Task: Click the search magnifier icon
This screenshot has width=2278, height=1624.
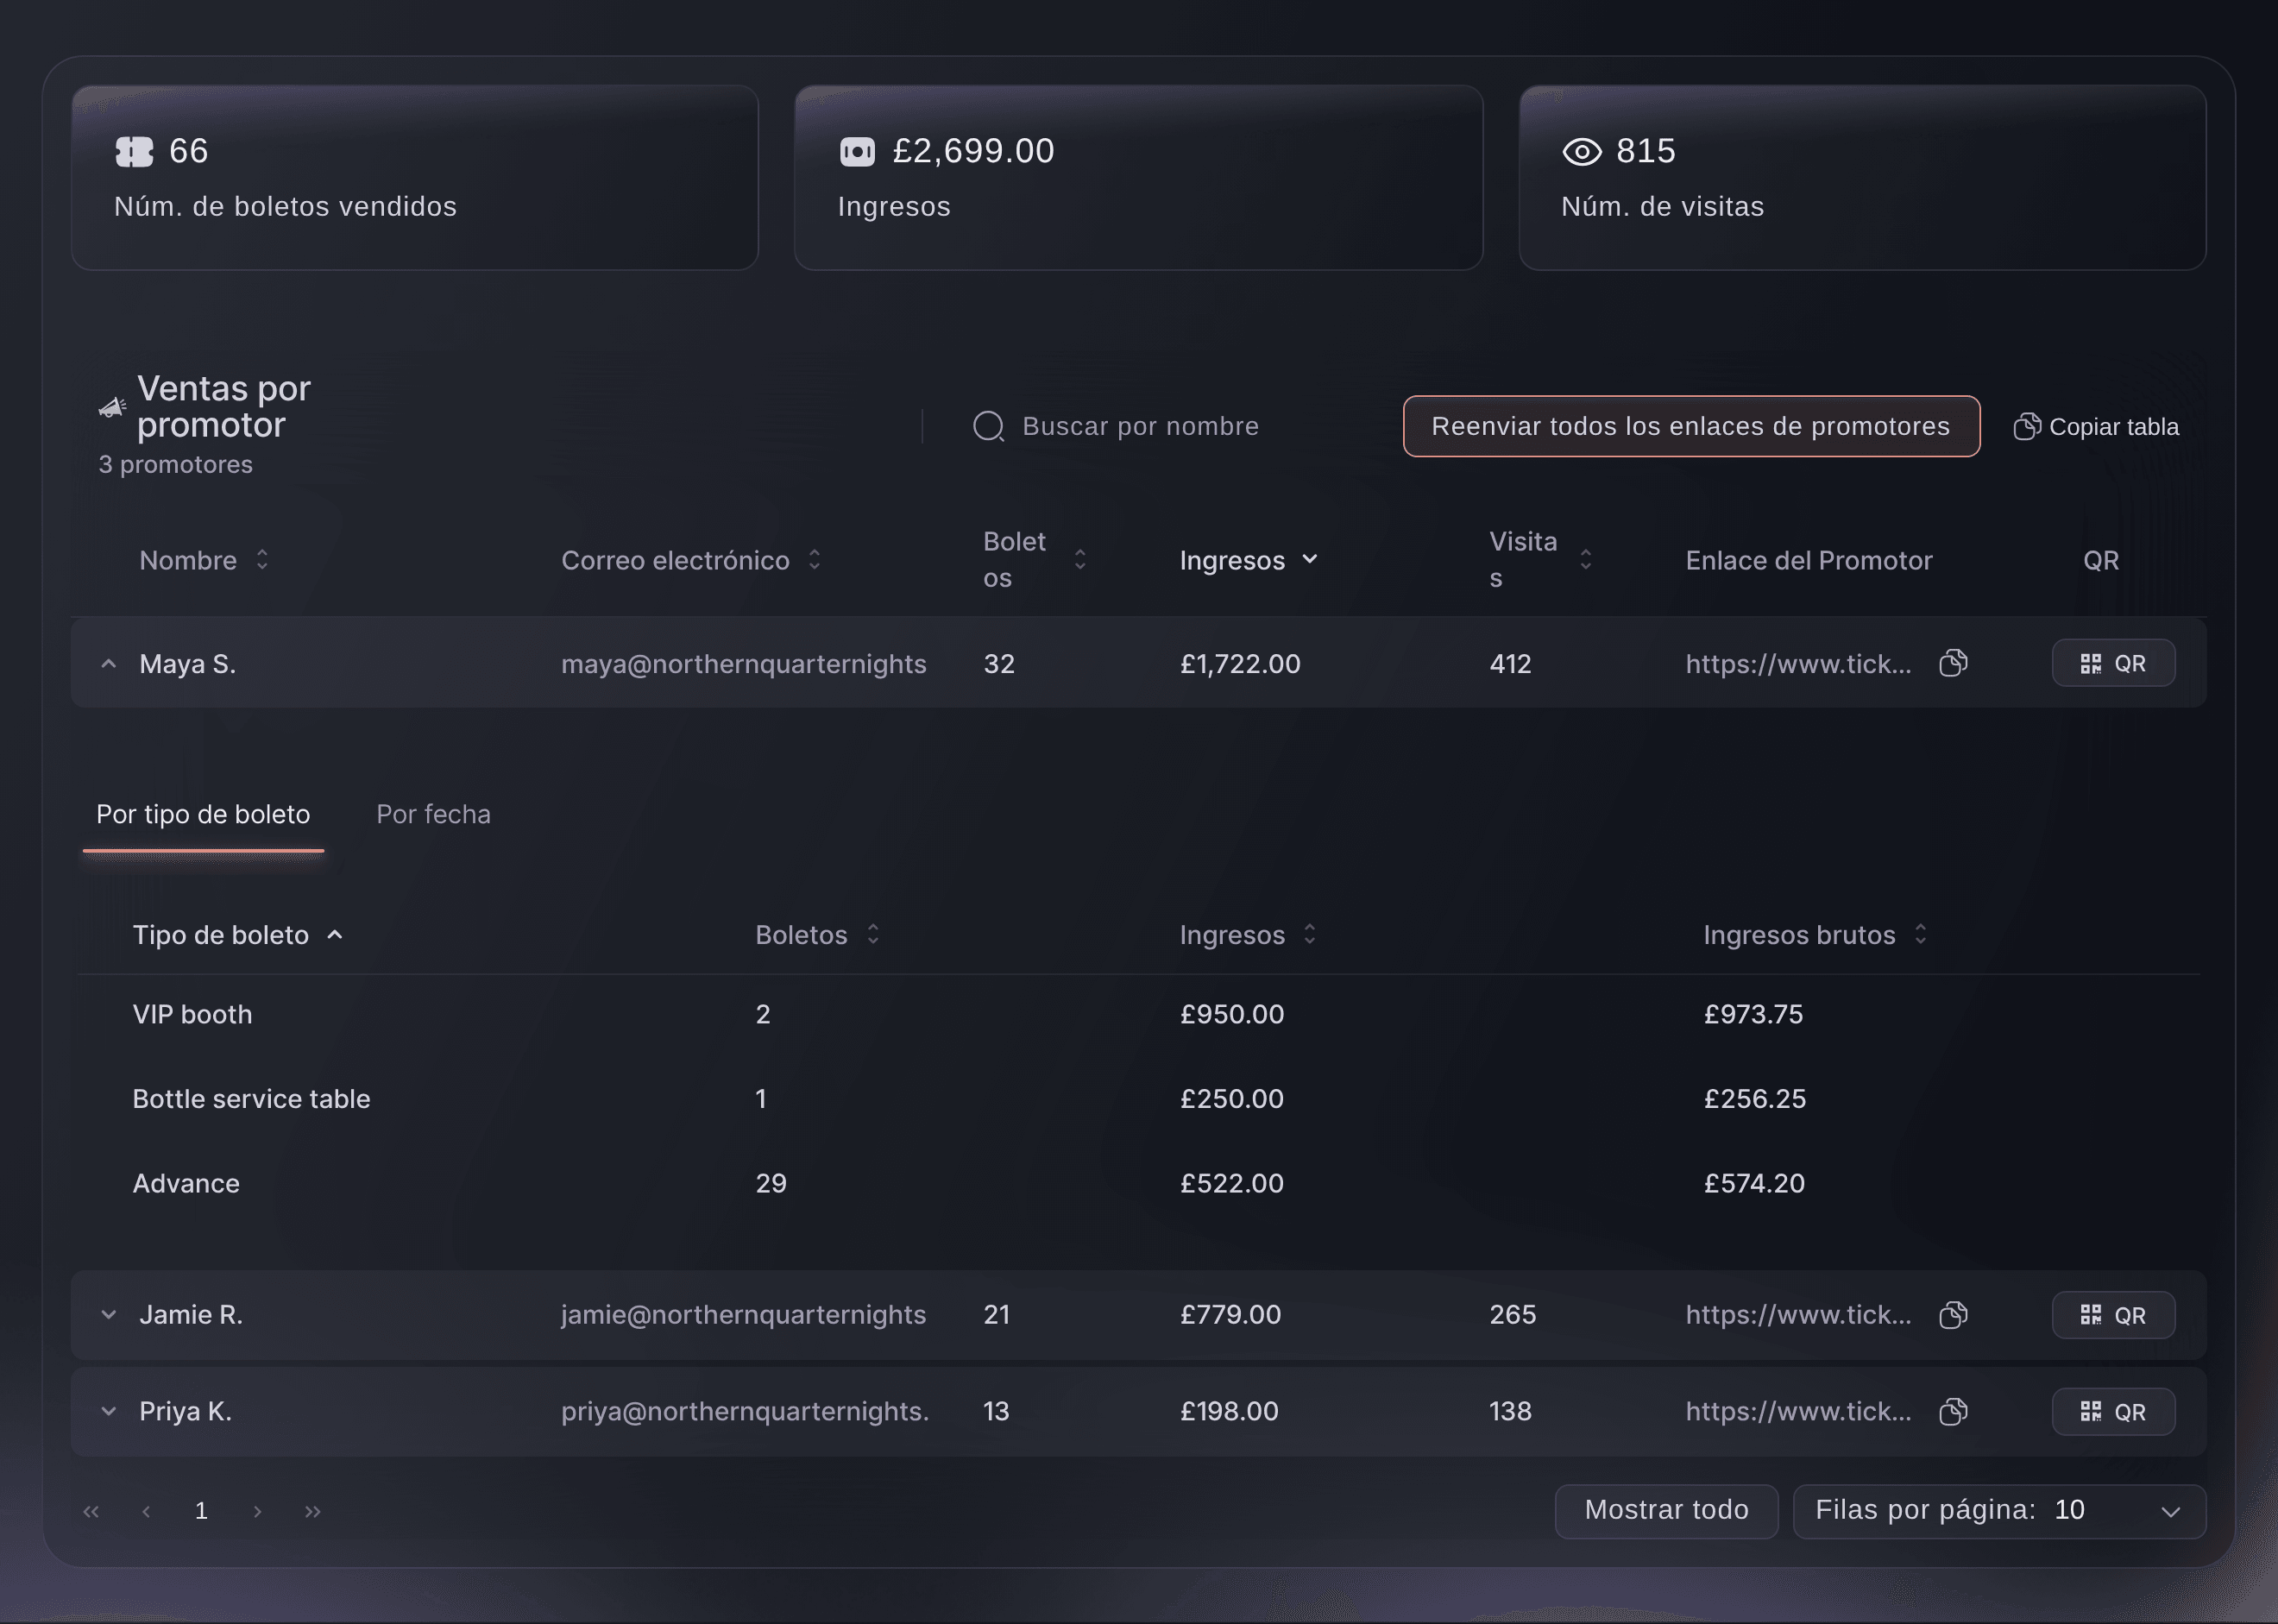Action: [x=988, y=426]
